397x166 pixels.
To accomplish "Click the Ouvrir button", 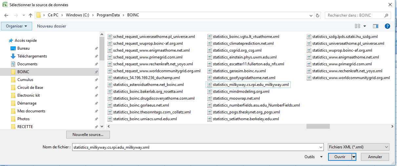I will (340, 157).
